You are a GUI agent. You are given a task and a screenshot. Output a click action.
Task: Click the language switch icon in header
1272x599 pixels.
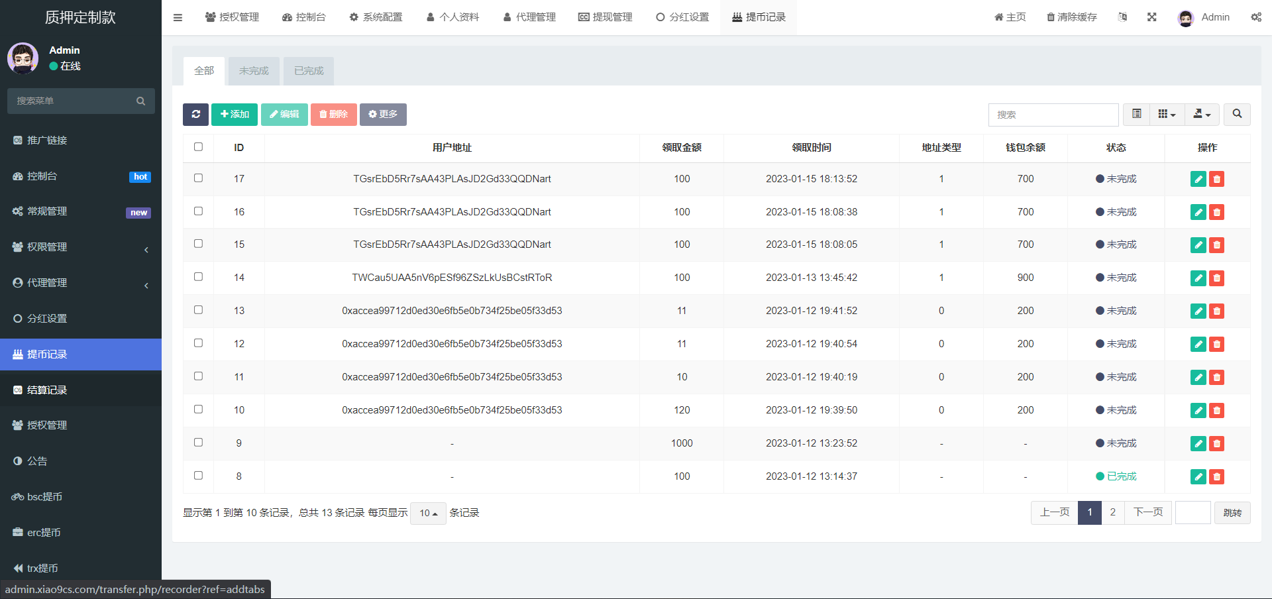(x=1122, y=17)
